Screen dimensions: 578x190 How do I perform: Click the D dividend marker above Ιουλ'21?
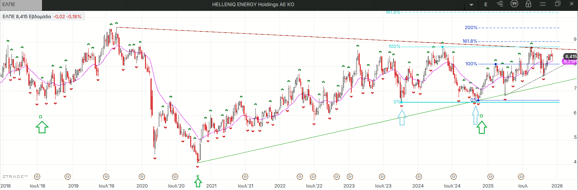[245, 176]
